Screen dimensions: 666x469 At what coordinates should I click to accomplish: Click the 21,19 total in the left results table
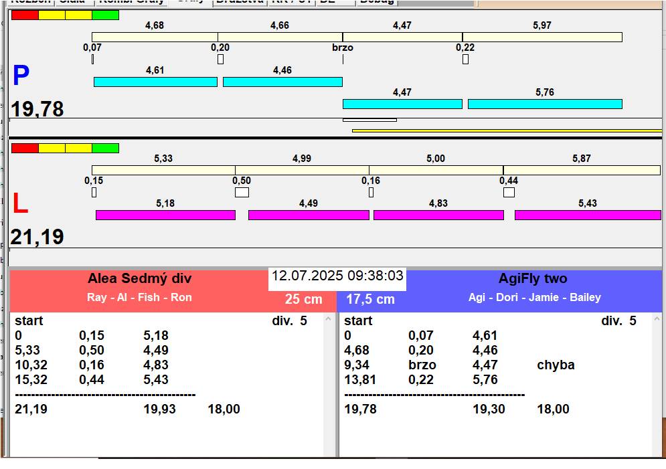(x=31, y=409)
